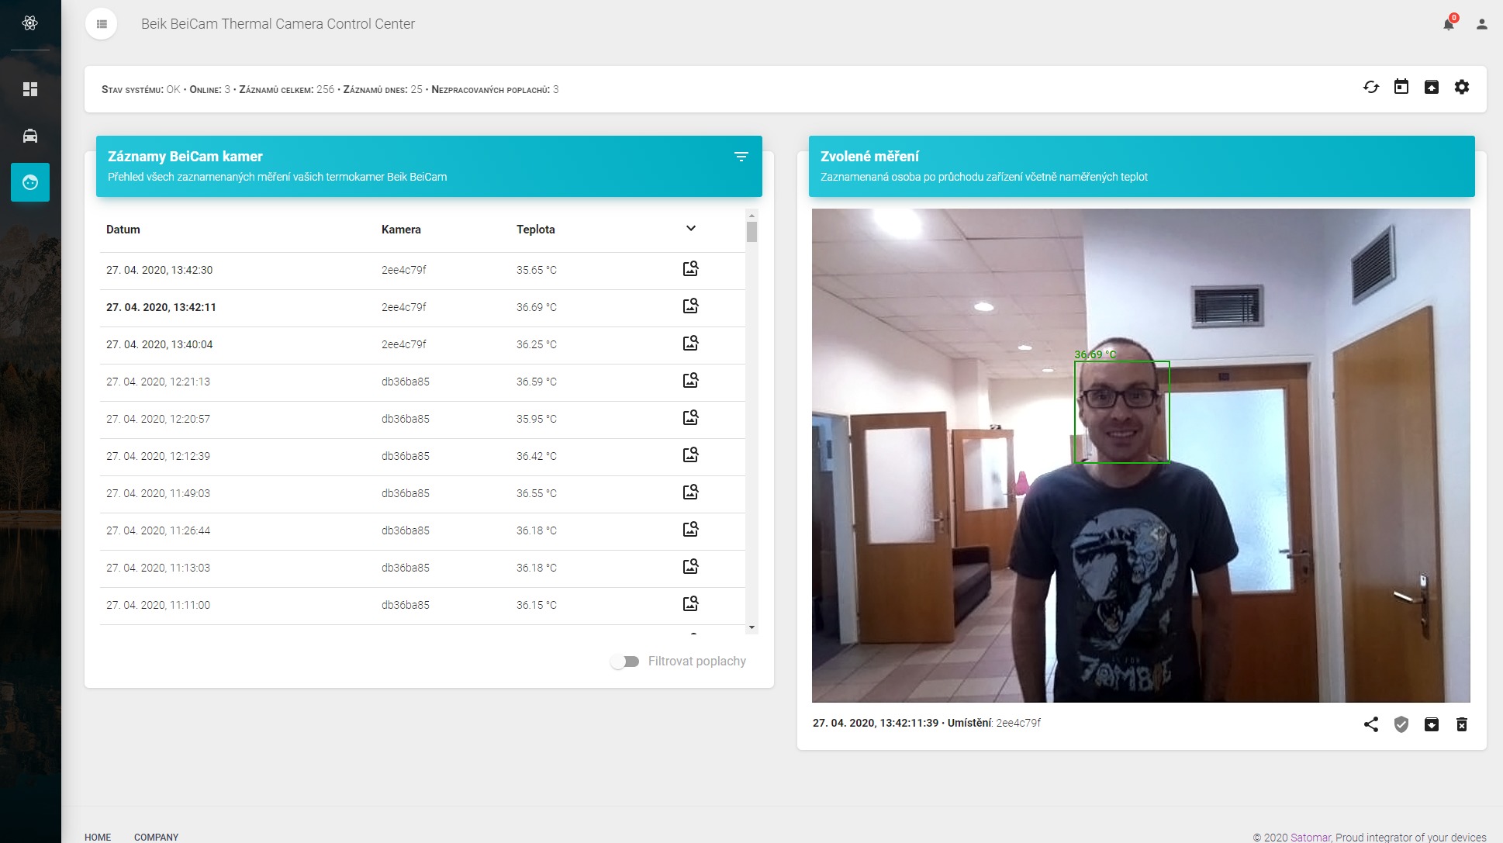Open vehicle section in sidebar
1503x843 pixels.
pos(30,136)
